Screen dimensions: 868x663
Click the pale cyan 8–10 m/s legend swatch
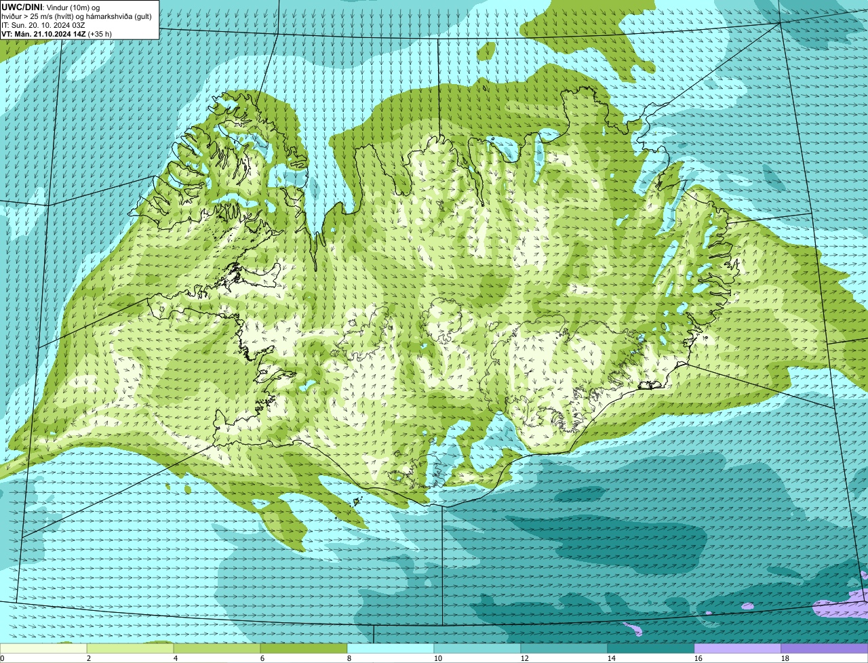(391, 648)
